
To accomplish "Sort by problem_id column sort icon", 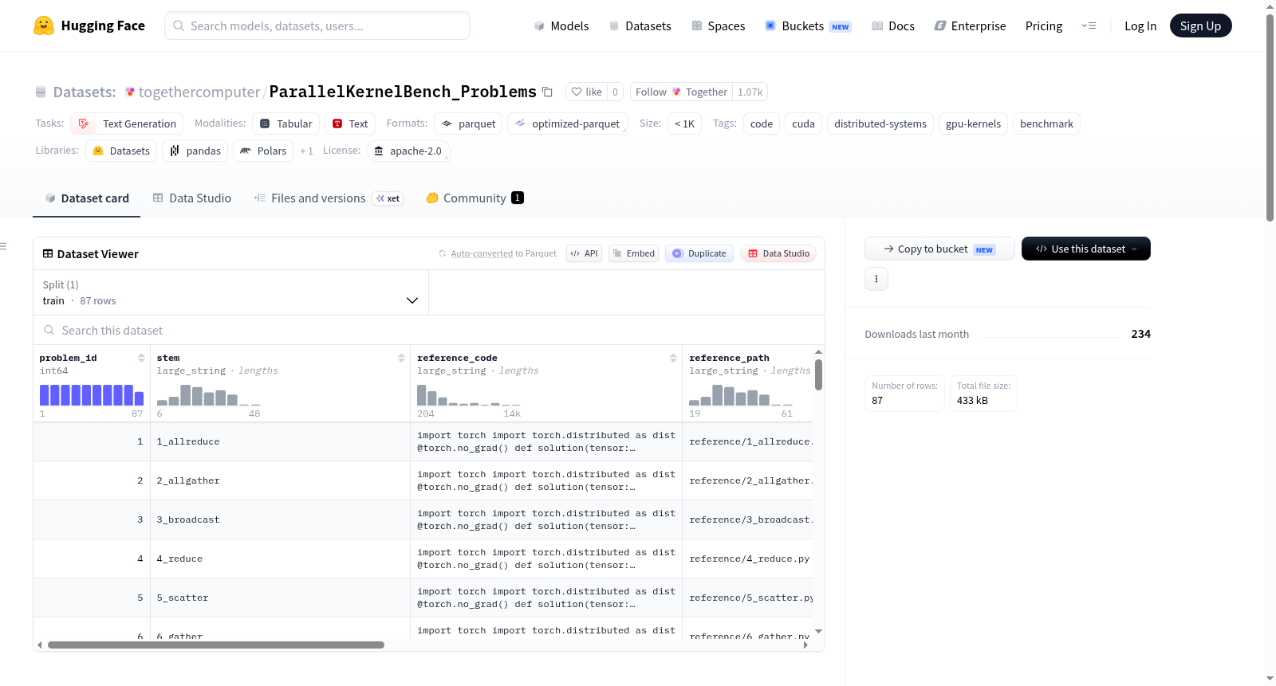I will coord(141,358).
